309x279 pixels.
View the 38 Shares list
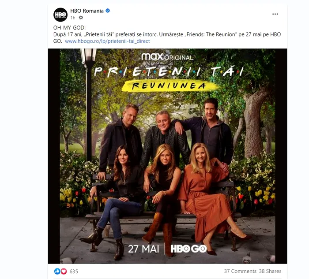click(270, 271)
